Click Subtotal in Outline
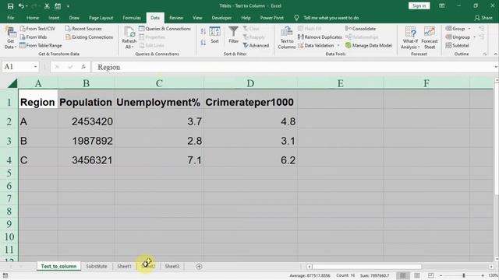This screenshot has height=280, width=499. click(458, 45)
